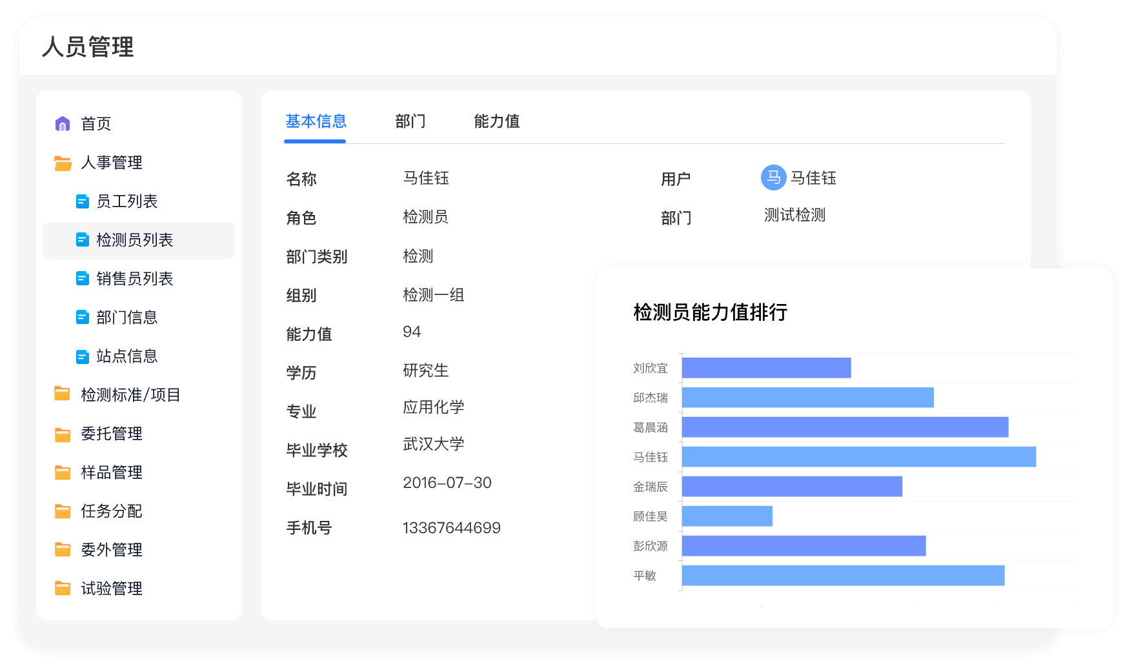Viewport: 1132px width, 670px height.
Task: Expand the 检测标准/项目 menu group
Action: click(130, 395)
